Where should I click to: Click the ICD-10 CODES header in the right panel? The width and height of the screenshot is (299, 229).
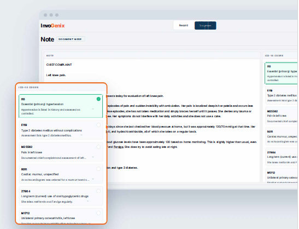274,56
